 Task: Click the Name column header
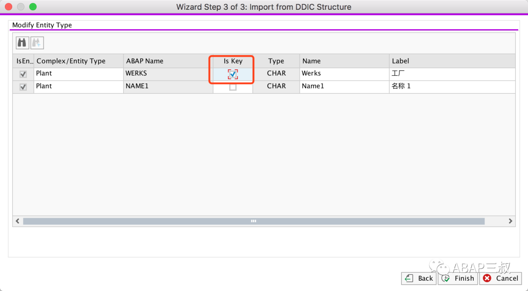pyautogui.click(x=345, y=61)
